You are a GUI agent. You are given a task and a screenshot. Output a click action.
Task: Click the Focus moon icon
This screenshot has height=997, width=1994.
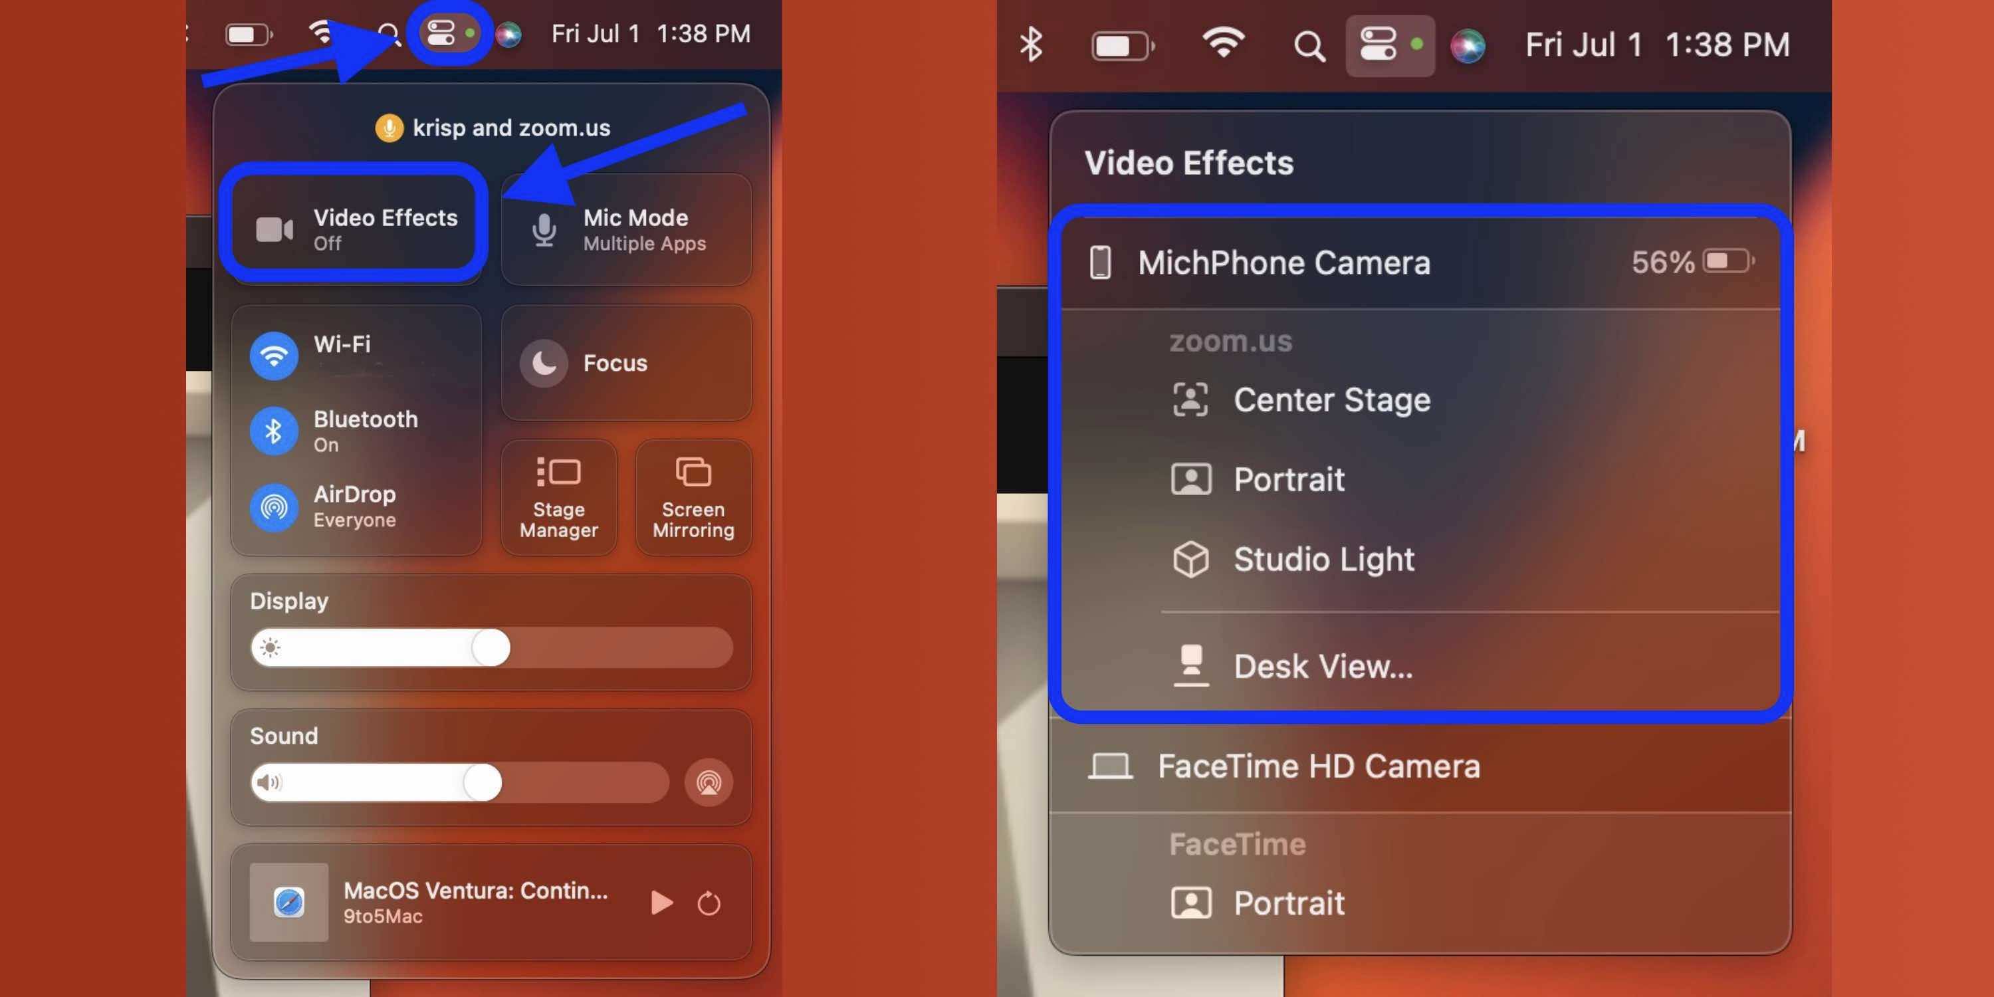[546, 364]
